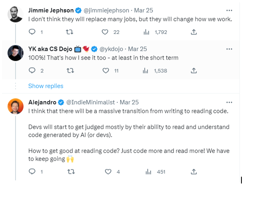The height and width of the screenshot is (197, 253).
Task: Expand Show replies thread
Action: [x=45, y=86]
